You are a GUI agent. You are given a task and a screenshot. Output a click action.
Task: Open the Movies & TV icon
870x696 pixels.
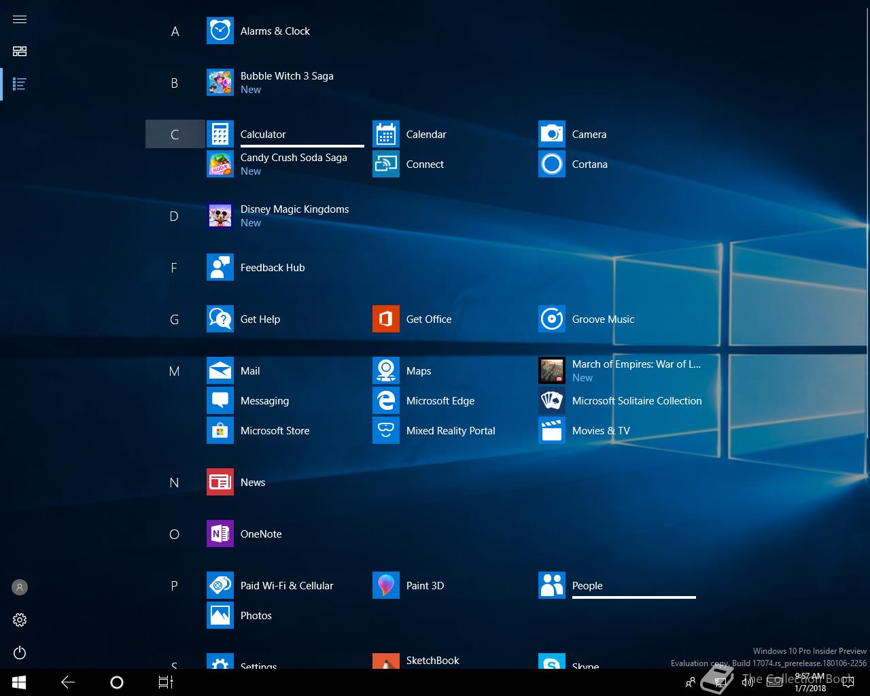coord(552,431)
